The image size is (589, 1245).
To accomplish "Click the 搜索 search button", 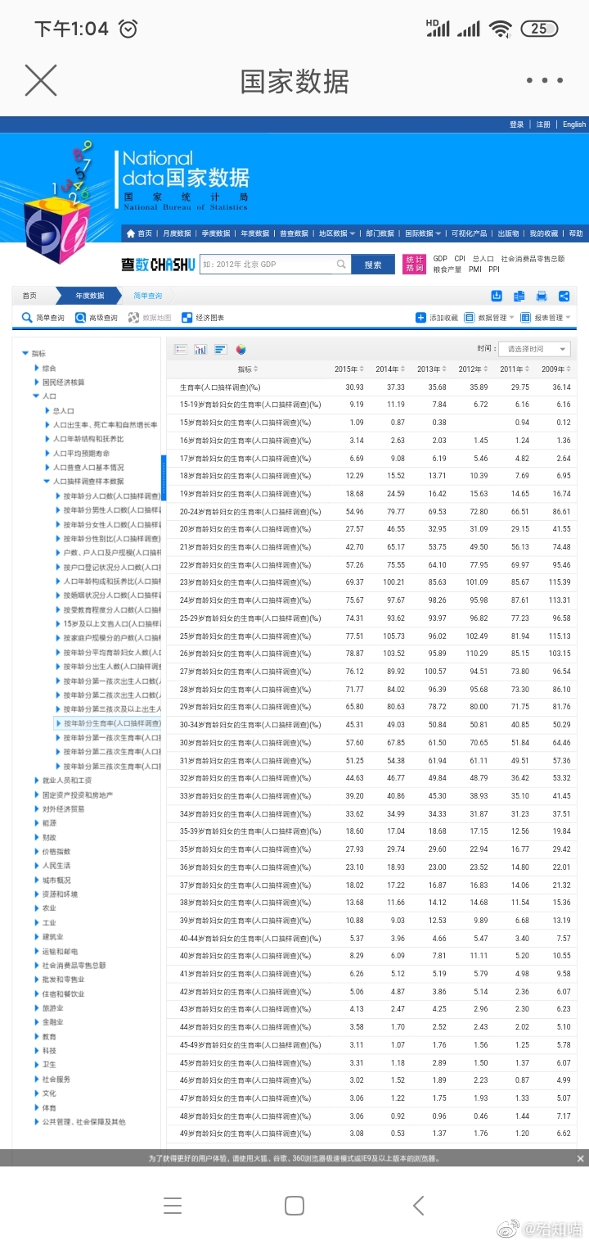I will (373, 265).
